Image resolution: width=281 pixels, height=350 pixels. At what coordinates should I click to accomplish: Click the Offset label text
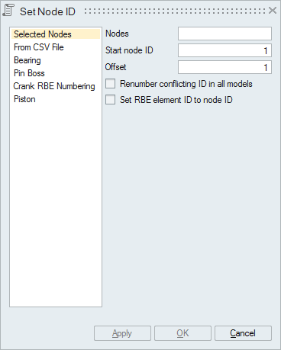click(115, 67)
